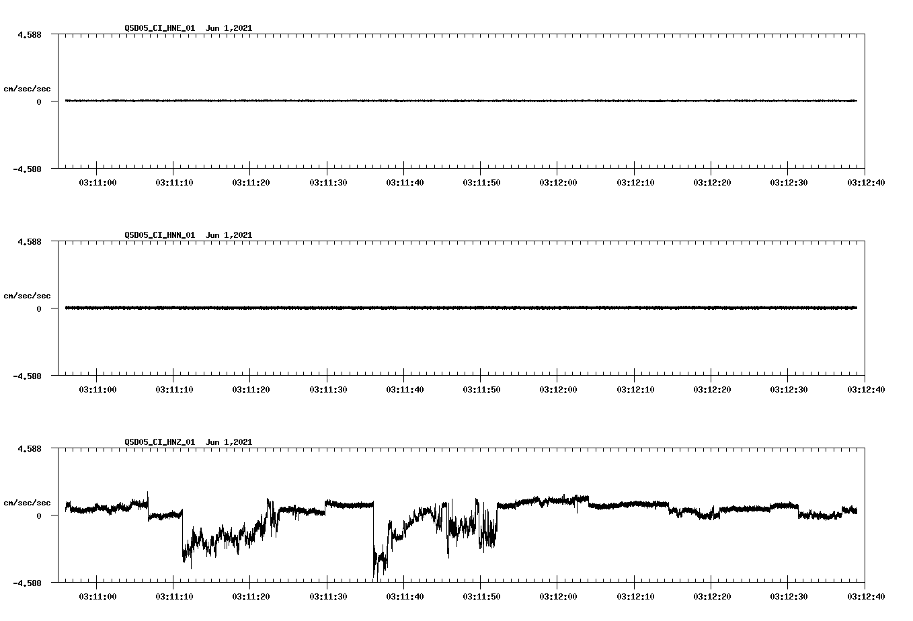Viewport: 913px width, 621px height.
Task: Click 03:11:10 time label under HNN plot
Action: click(175, 389)
